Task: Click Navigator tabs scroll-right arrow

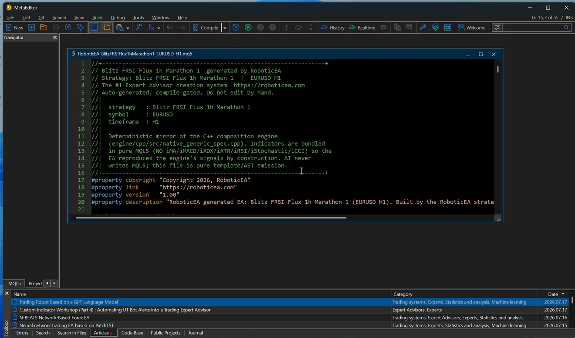Action: (x=54, y=283)
